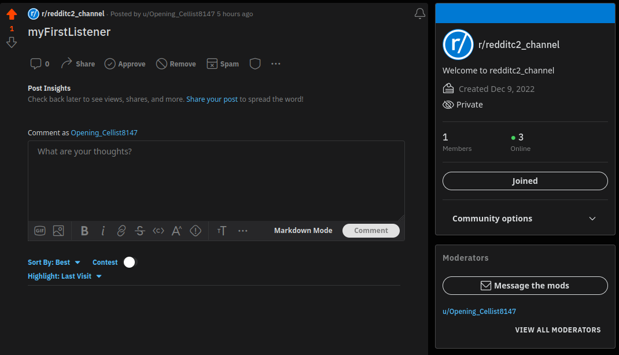The image size is (619, 355).
Task: Submit with the Comment button
Action: coord(371,230)
